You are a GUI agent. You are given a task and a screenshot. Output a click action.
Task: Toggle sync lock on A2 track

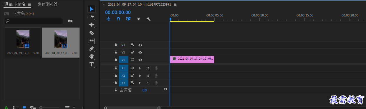point(133,76)
